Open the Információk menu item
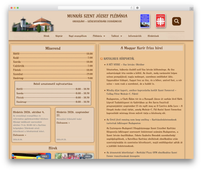 pyautogui.click(x=135, y=36)
